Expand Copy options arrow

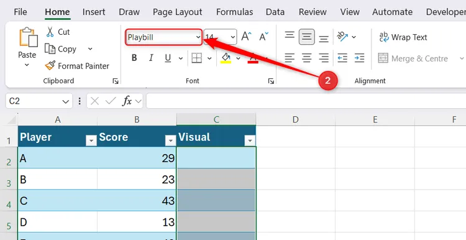pos(90,48)
